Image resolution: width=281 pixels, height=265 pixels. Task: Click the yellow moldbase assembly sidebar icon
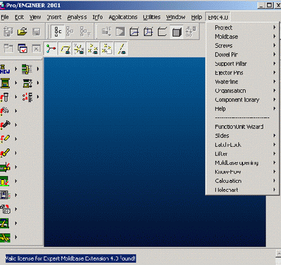click(5, 83)
